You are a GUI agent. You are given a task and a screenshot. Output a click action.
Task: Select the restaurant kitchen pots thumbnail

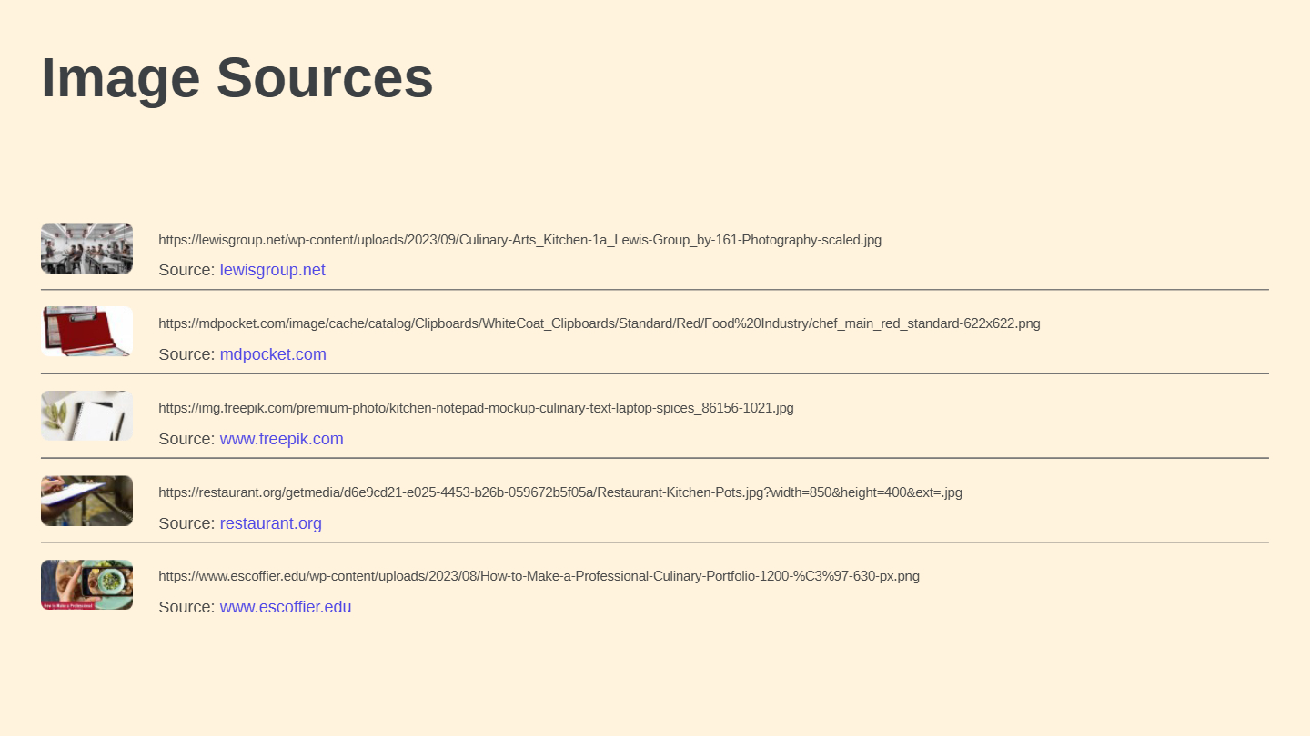86,501
